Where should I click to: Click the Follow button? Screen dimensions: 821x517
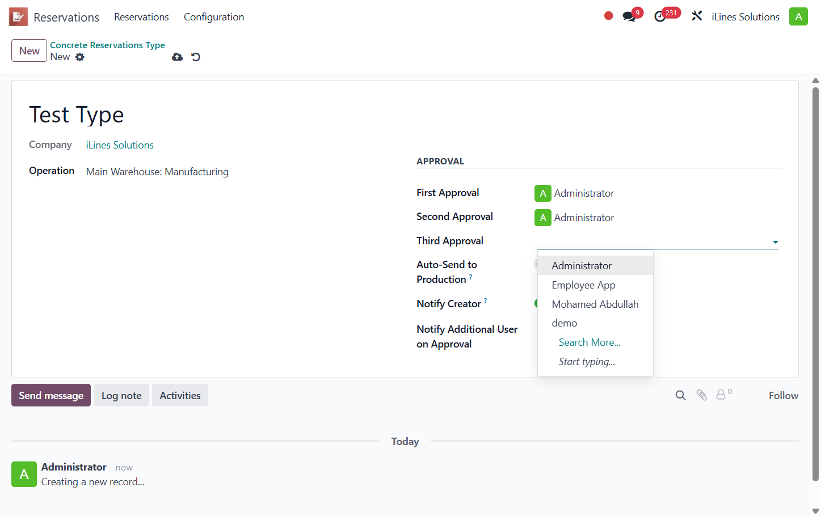click(783, 395)
